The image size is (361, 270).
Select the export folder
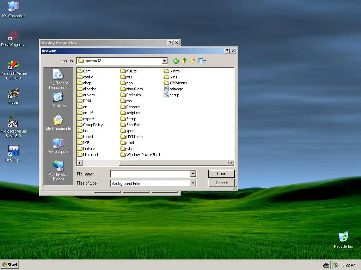pos(86,119)
